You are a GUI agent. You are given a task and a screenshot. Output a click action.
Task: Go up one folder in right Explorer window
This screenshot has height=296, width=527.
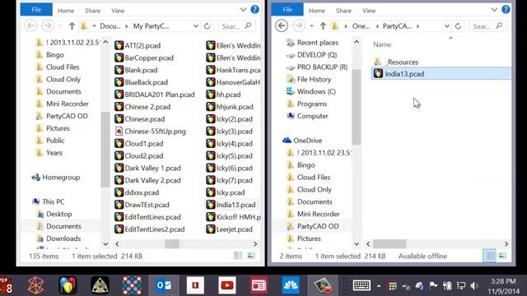click(x=323, y=25)
